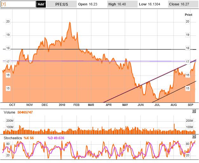
Task: Click the right-axis price label 16
Action: point(188,75)
